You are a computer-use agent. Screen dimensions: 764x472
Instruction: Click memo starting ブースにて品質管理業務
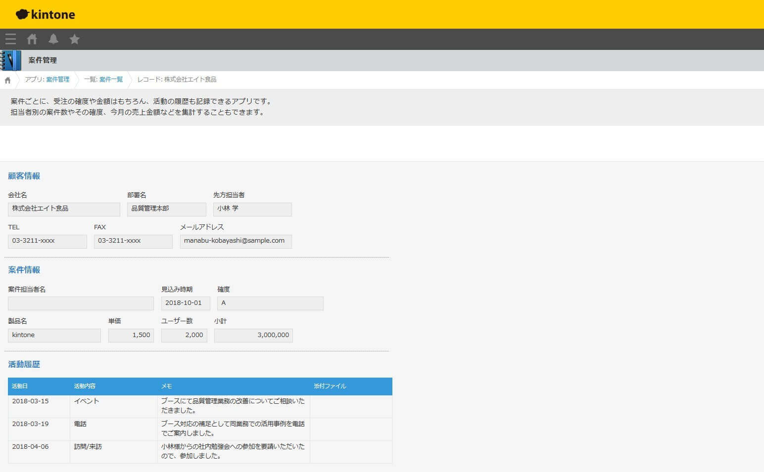(233, 406)
